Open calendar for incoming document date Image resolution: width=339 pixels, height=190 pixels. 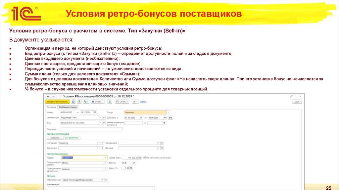point(164,123)
